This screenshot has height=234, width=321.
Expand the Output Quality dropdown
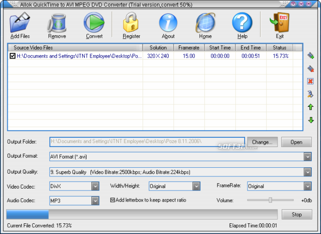pos(307,172)
